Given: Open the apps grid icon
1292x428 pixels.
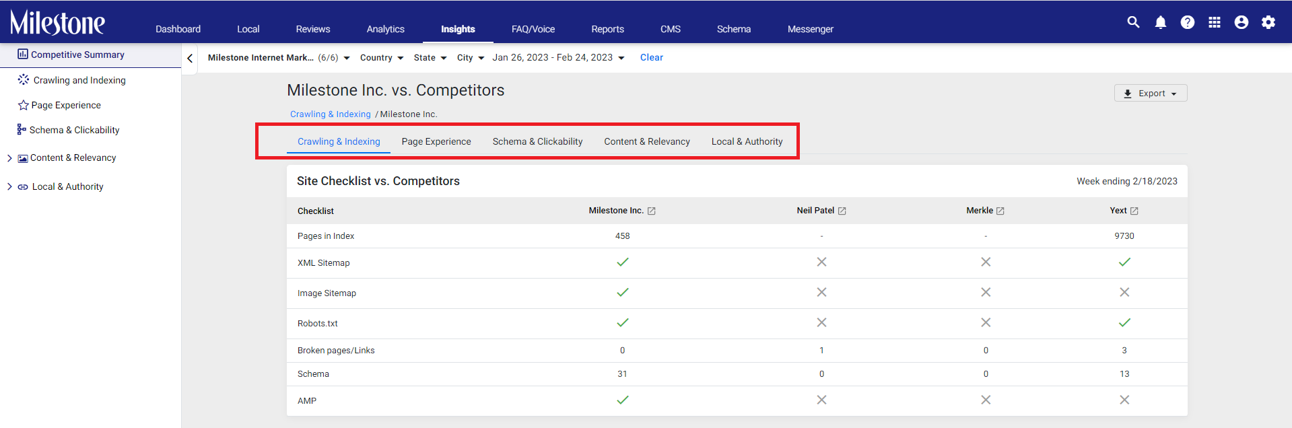Looking at the screenshot, I should click(1215, 22).
